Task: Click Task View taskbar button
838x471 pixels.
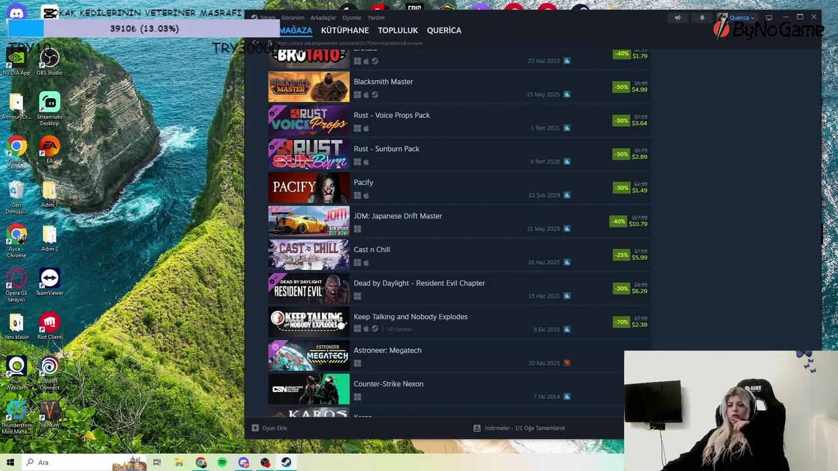Action: point(157,462)
